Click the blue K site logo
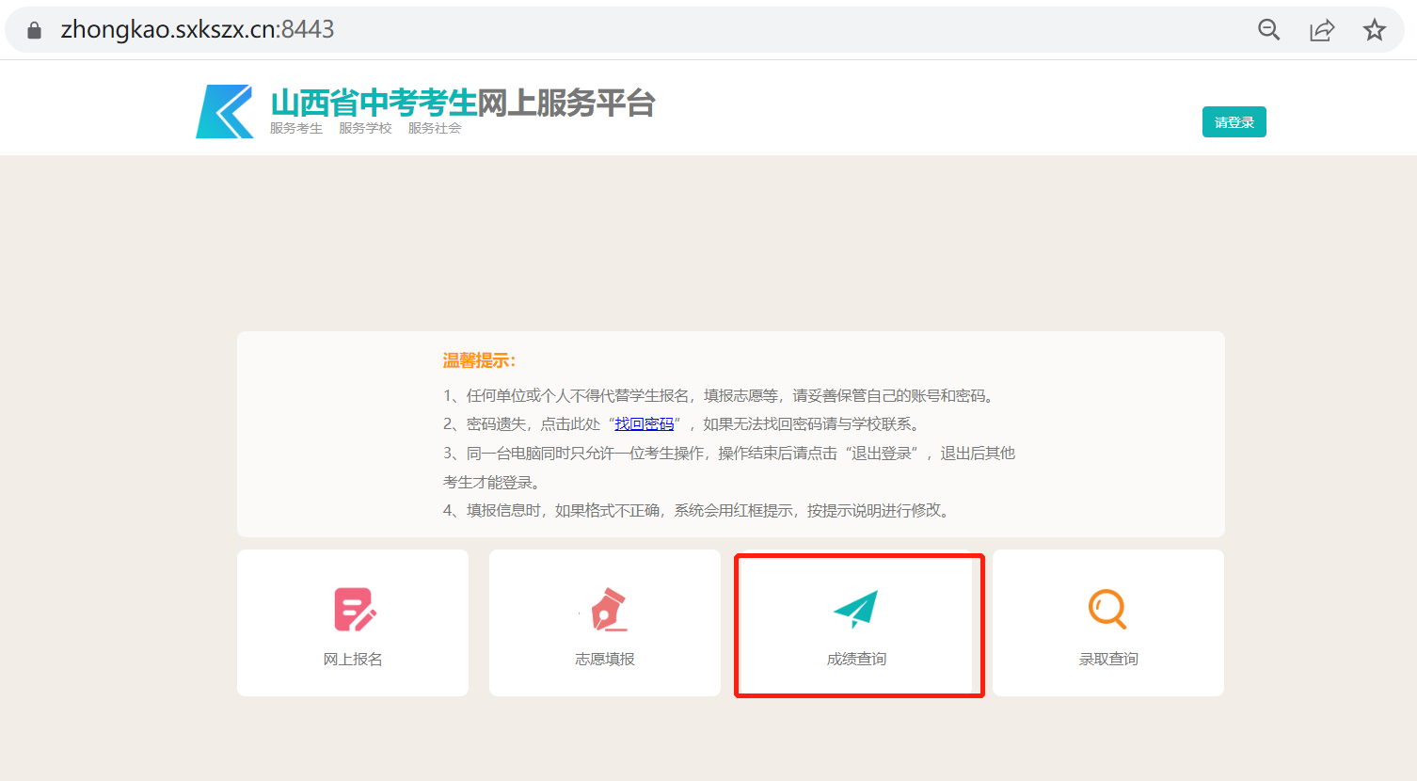1417x781 pixels. point(225,112)
